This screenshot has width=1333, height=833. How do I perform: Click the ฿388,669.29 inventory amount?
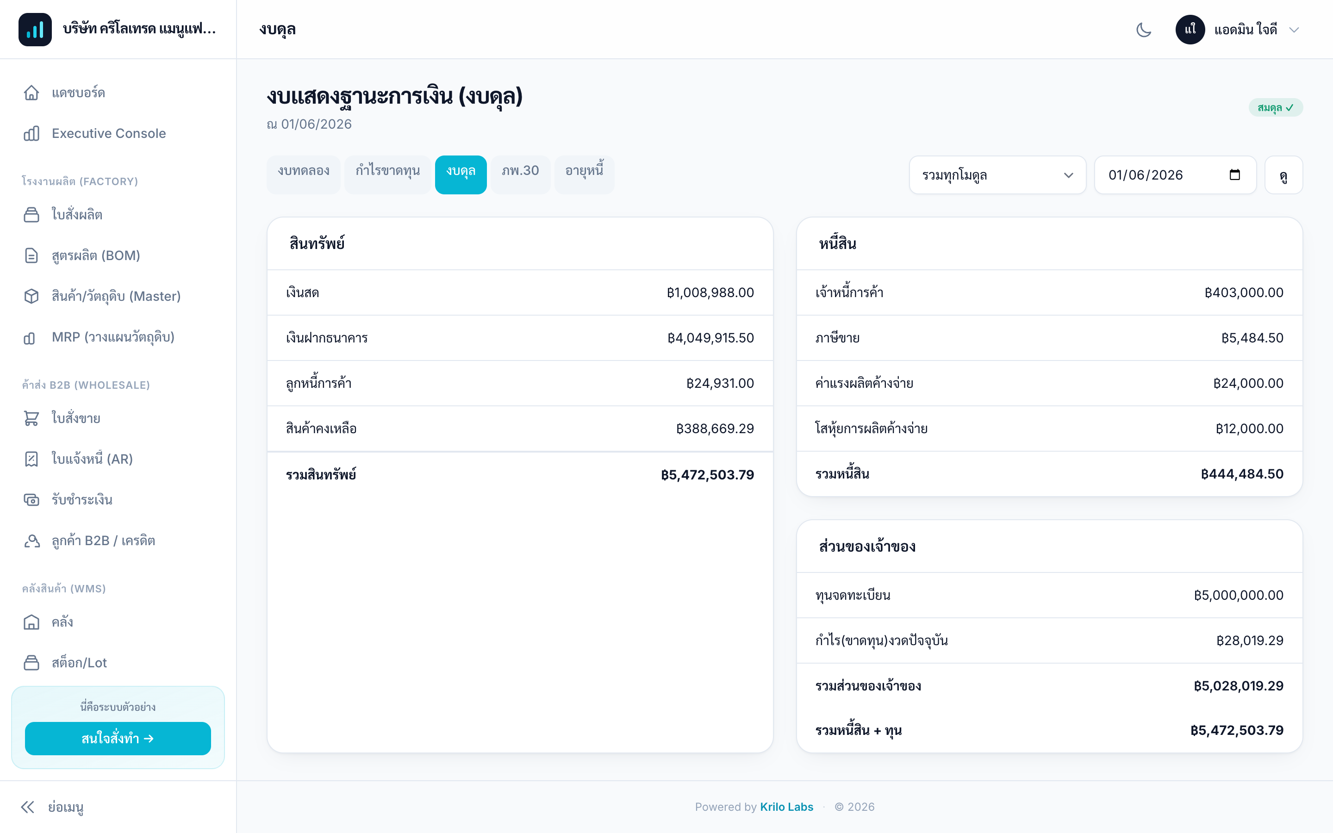coord(715,429)
